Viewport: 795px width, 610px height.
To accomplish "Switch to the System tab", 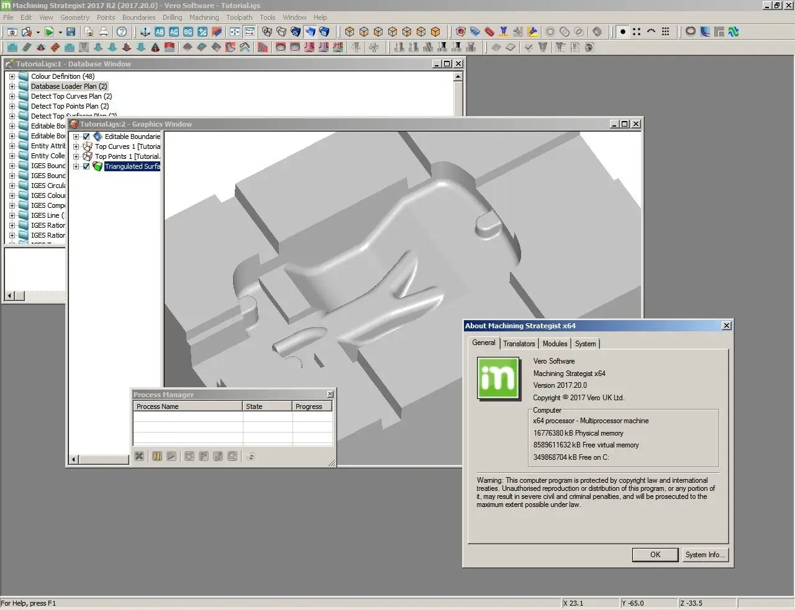I will (x=585, y=344).
